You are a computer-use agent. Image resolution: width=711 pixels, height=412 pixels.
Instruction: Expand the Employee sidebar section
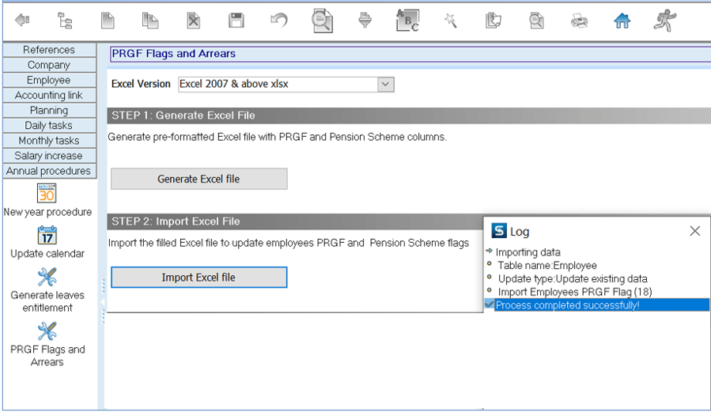(x=49, y=80)
